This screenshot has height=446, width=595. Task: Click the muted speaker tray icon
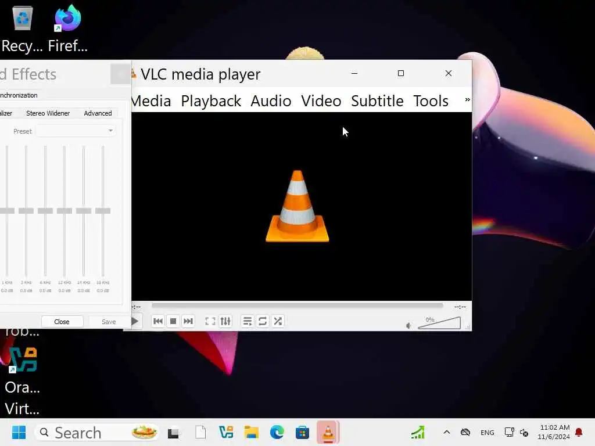(525, 433)
